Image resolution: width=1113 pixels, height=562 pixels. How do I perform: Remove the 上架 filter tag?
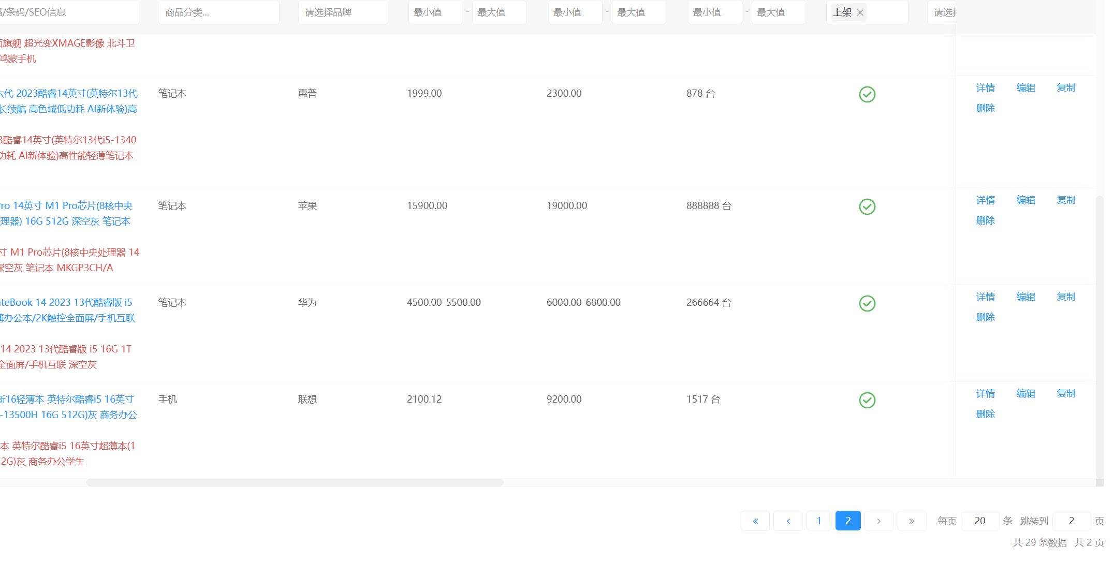[860, 12]
